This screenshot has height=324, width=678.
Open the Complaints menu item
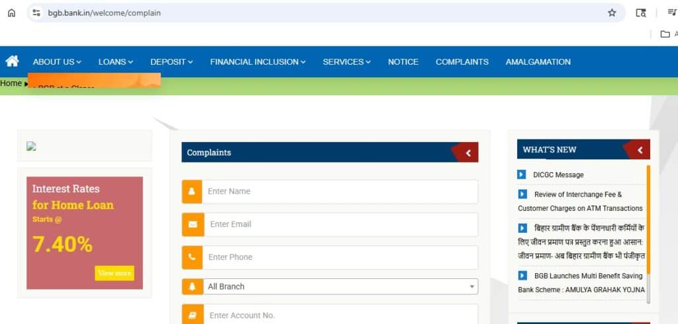[x=461, y=61]
